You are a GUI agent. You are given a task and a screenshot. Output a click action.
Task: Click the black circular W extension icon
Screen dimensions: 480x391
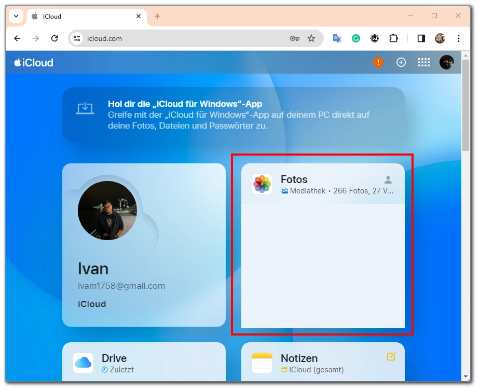(x=374, y=38)
